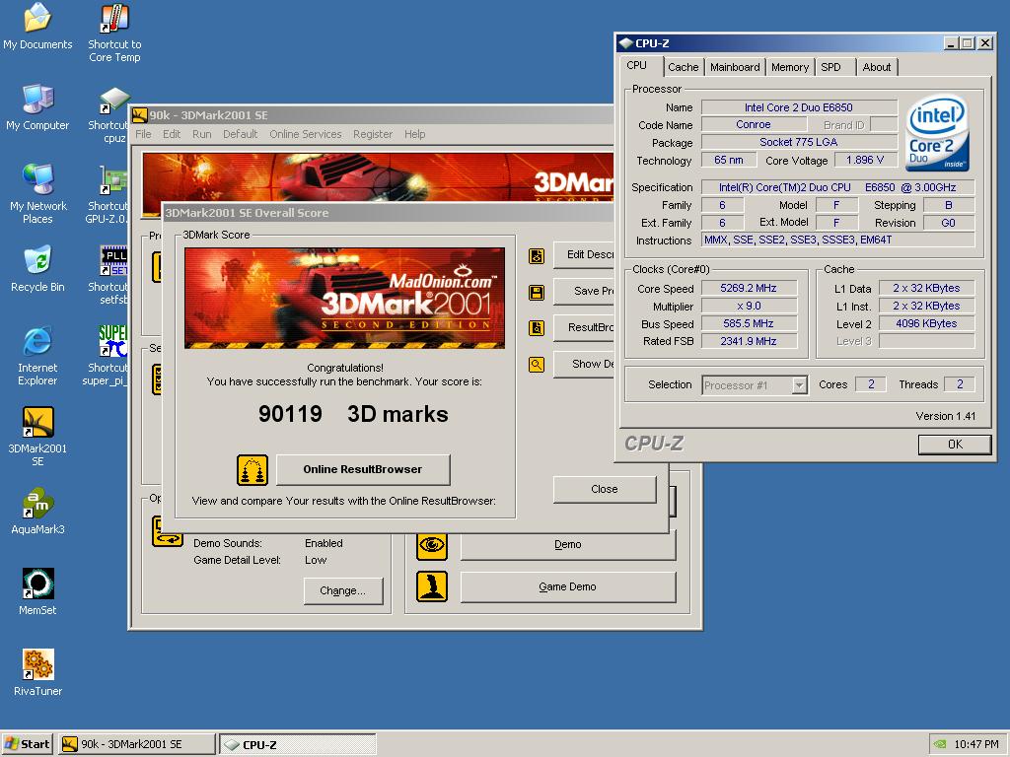The height and width of the screenshot is (757, 1010).
Task: Open the Help menu in 3DMark2001
Action: (x=415, y=134)
